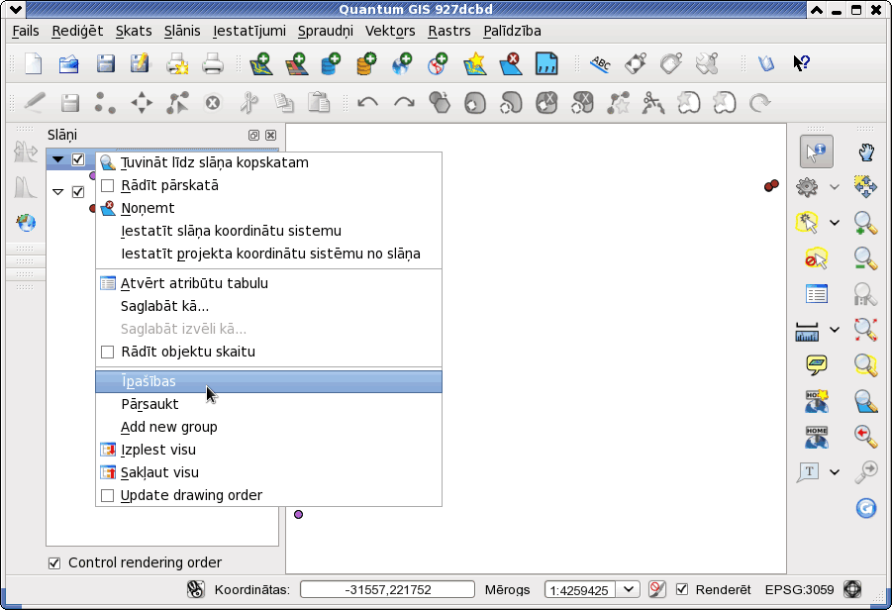Open the Select Features tool dropdown arrow

click(x=835, y=223)
